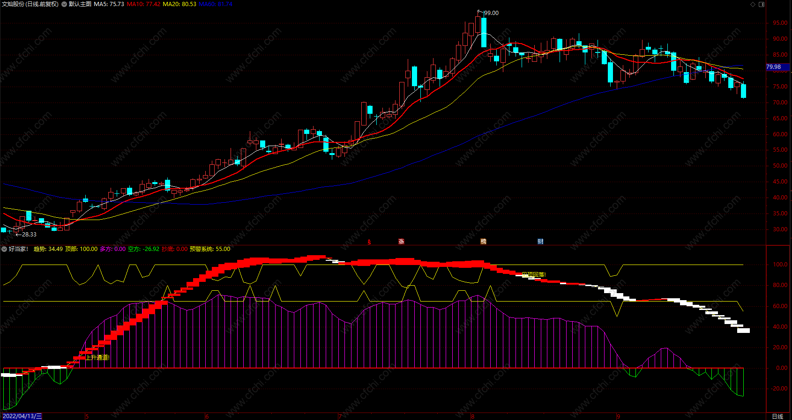Viewport: 792px width, 420px height.
Task: Click month 9 marker on time axis
Action: pyautogui.click(x=619, y=416)
